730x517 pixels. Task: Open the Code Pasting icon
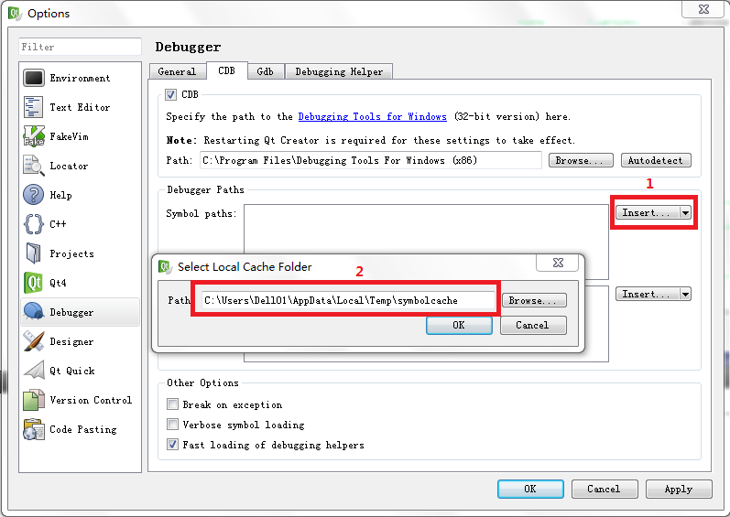point(34,429)
